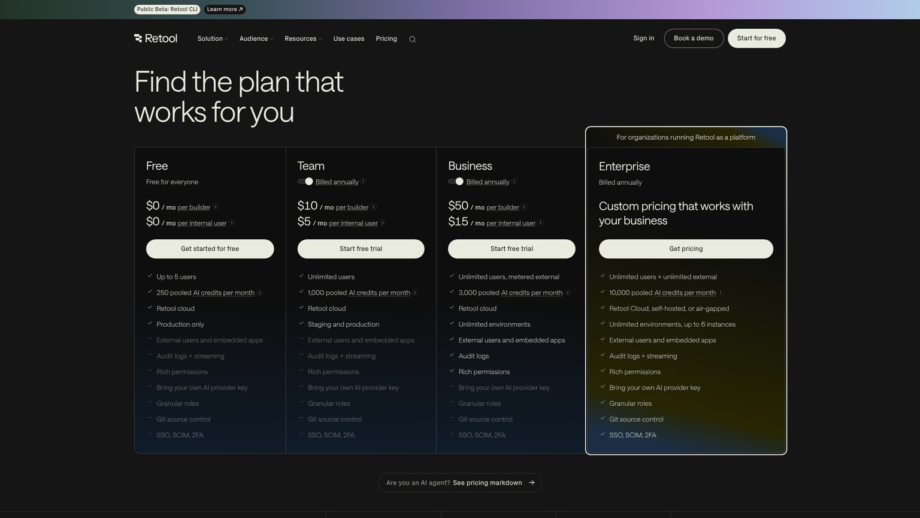The height and width of the screenshot is (518, 920).
Task: Click info icon beside Free plan per internal user
Action: click(232, 222)
